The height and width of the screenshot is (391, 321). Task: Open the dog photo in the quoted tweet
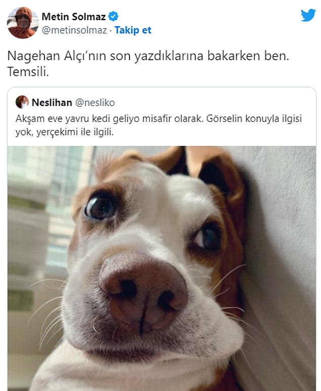[x=162, y=268]
